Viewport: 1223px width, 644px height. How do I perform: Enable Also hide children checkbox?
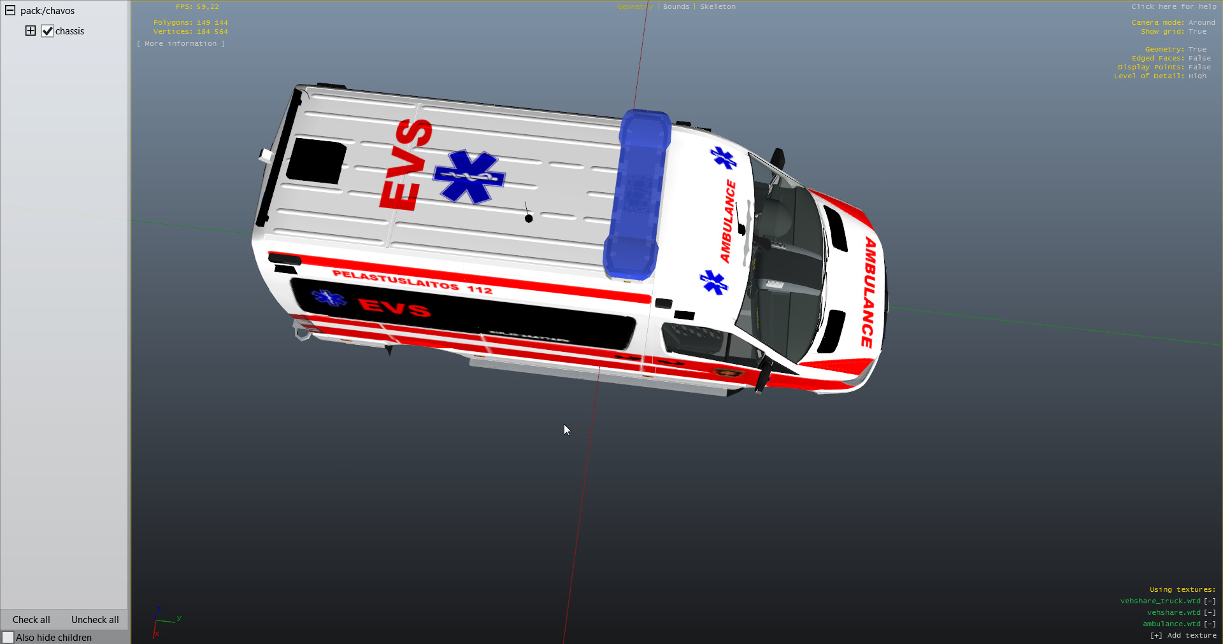click(8, 637)
